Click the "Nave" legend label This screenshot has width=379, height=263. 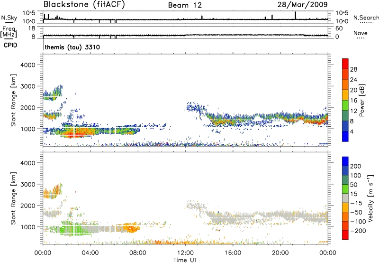[361, 33]
